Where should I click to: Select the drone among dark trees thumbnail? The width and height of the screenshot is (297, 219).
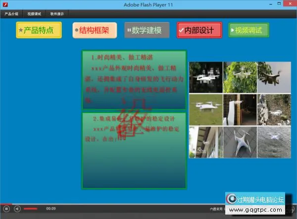pyautogui.click(x=206, y=77)
